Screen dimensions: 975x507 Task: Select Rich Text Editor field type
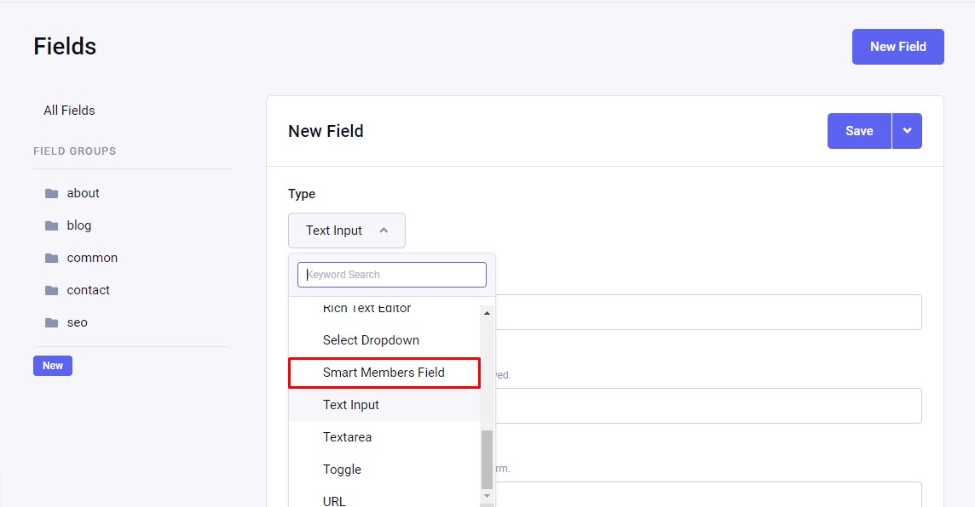coord(366,310)
